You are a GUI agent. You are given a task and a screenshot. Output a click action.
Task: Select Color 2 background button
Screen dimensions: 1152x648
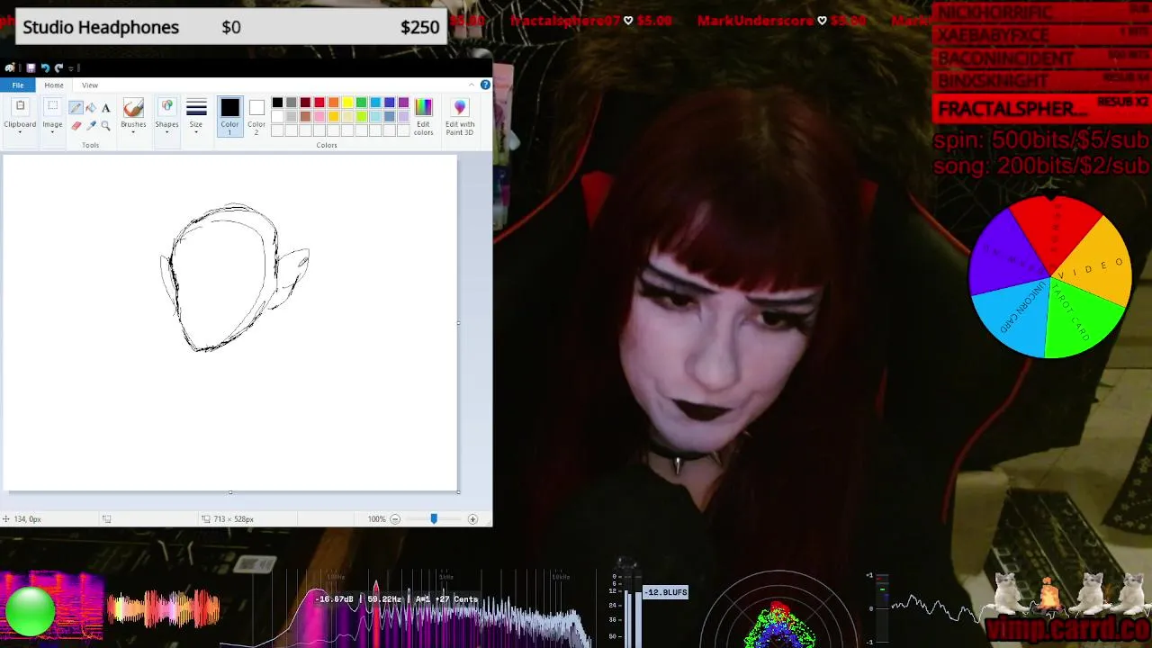pyautogui.click(x=256, y=117)
